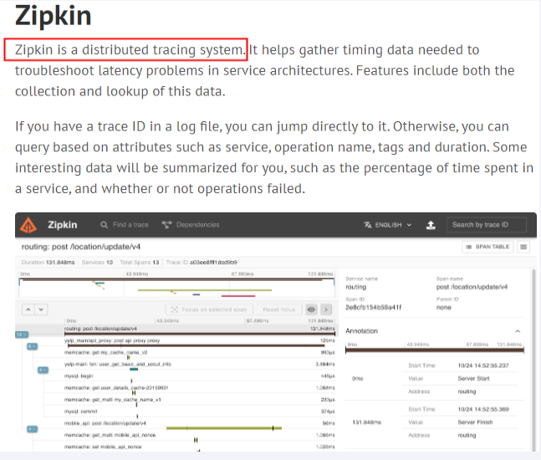This screenshot has height=460, width=541.
Task: Click Trace ID value a03ee8fff1dcd9b9
Action: [x=213, y=263]
